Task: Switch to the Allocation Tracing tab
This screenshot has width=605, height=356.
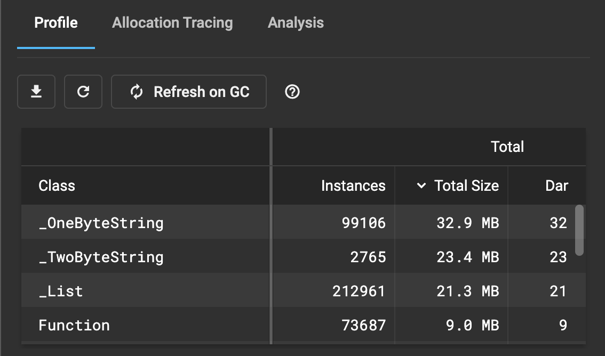Action: click(x=172, y=23)
